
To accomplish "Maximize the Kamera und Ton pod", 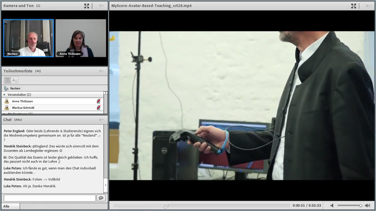I will coord(87,6).
